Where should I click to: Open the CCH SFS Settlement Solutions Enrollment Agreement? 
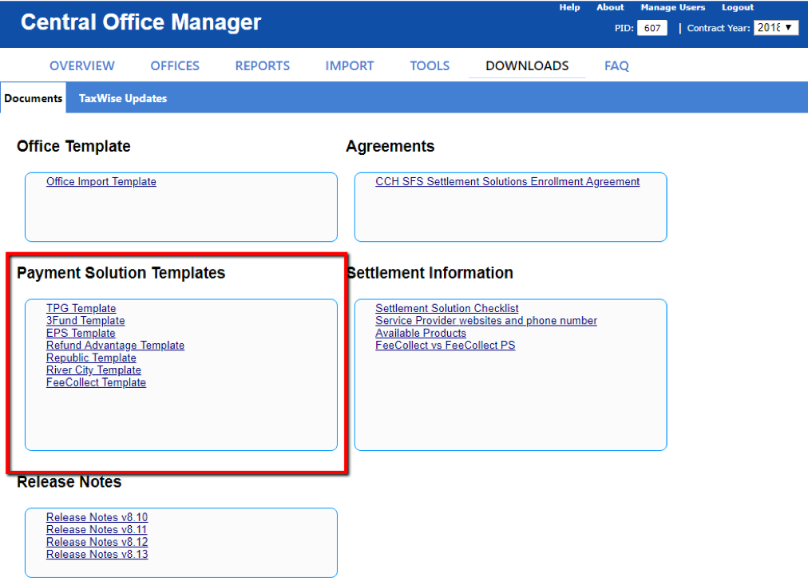pyautogui.click(x=508, y=181)
